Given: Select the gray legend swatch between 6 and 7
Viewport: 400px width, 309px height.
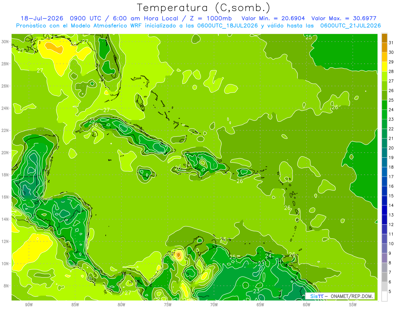Looking at the screenshot, I should (384, 277).
